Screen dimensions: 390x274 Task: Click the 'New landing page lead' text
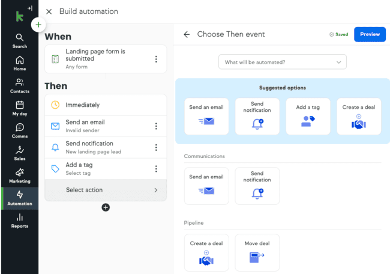[x=93, y=151]
